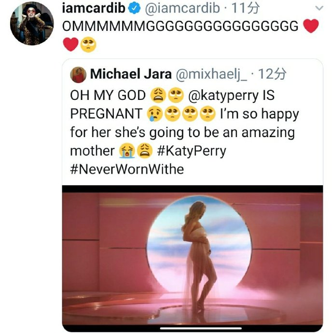Click the eye-roll emoji beside Cardi's second heart
333x333 pixels.
[x=88, y=45]
